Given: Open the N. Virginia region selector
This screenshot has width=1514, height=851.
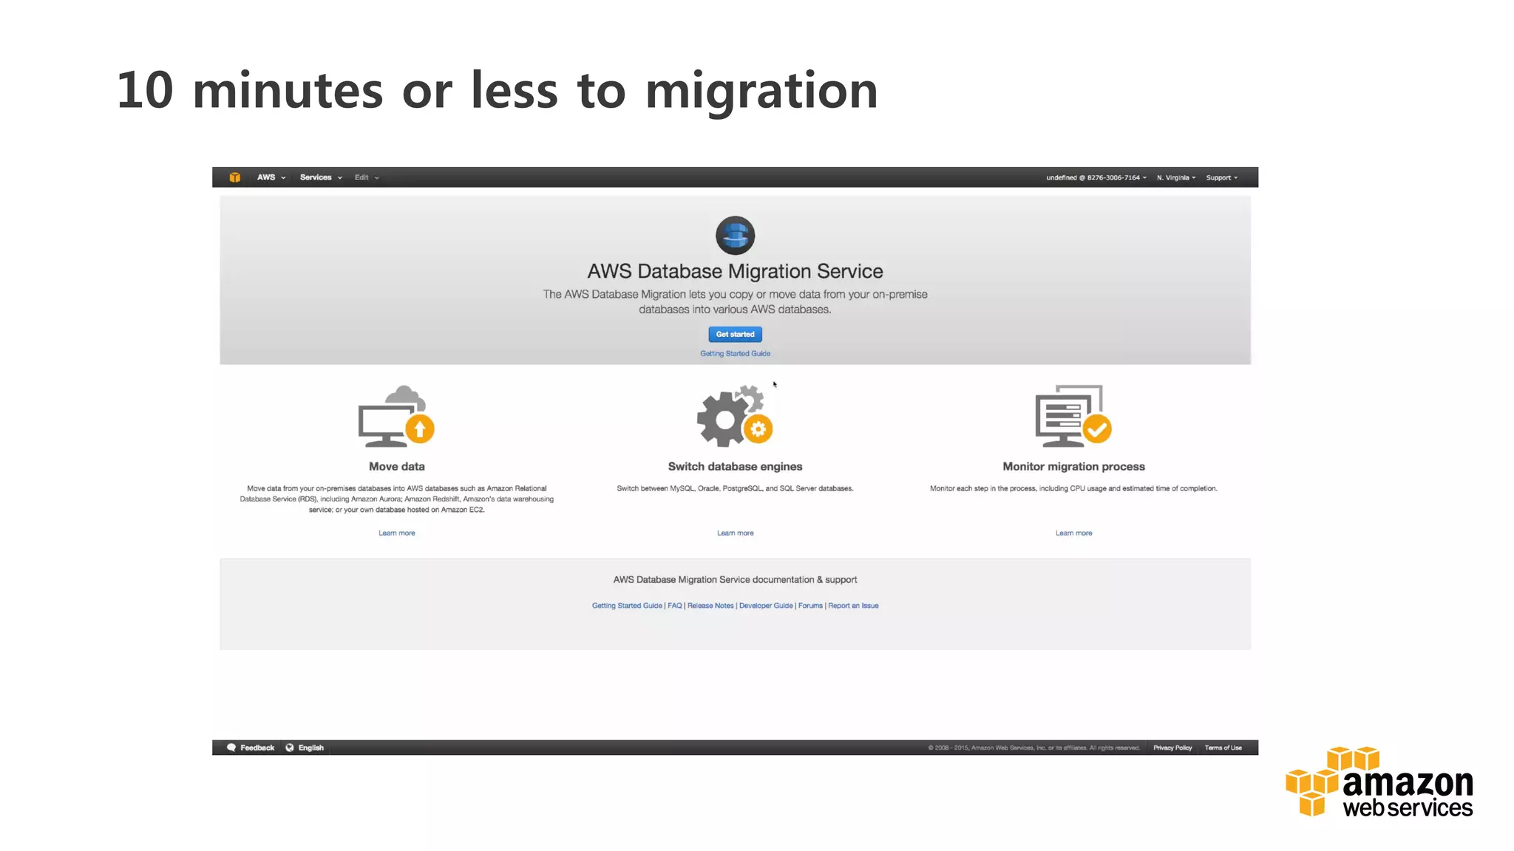Looking at the screenshot, I should click(x=1175, y=177).
